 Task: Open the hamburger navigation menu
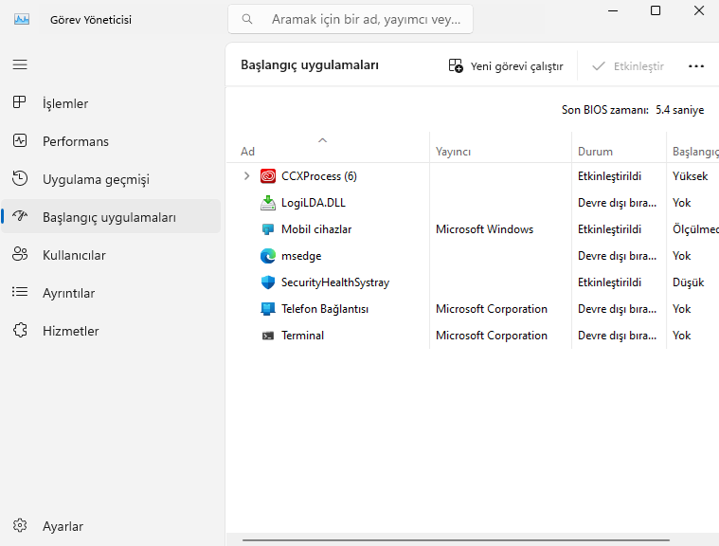(x=20, y=64)
